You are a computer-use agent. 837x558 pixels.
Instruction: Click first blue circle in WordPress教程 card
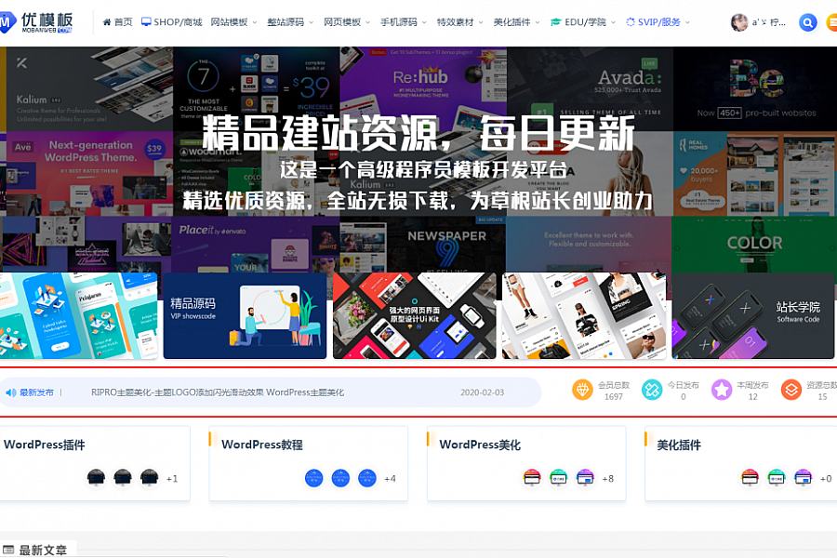pyautogui.click(x=314, y=478)
